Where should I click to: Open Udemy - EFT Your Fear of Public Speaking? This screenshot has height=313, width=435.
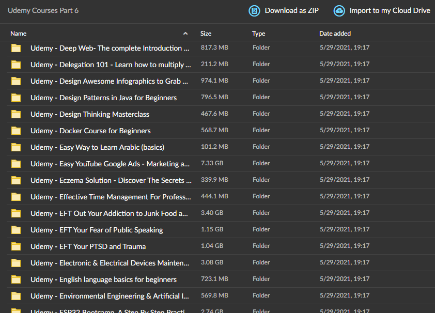97,230
